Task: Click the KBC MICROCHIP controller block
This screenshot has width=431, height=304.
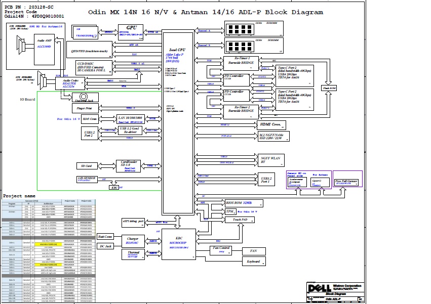Action: [x=179, y=244]
